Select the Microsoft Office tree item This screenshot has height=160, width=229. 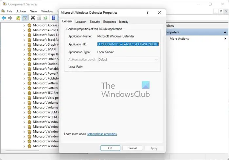[45, 59]
